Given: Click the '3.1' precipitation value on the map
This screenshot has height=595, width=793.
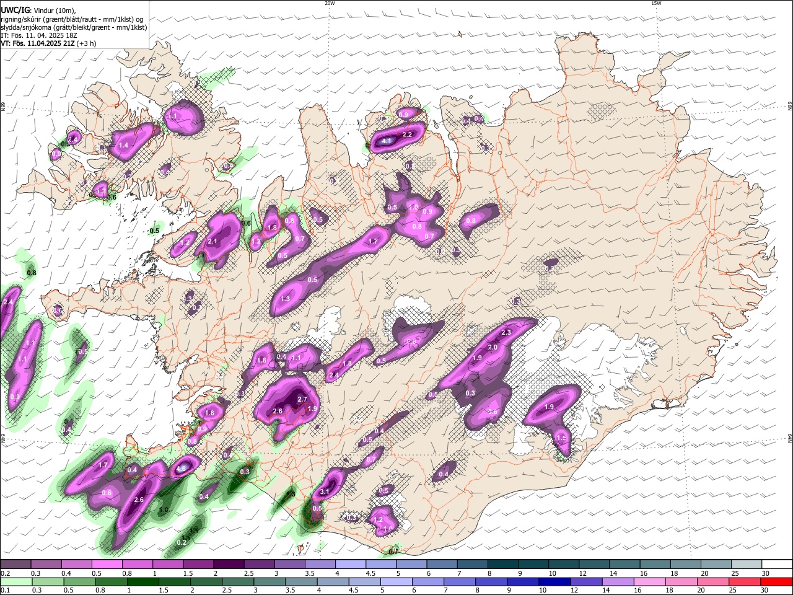Looking at the screenshot, I should (325, 492).
